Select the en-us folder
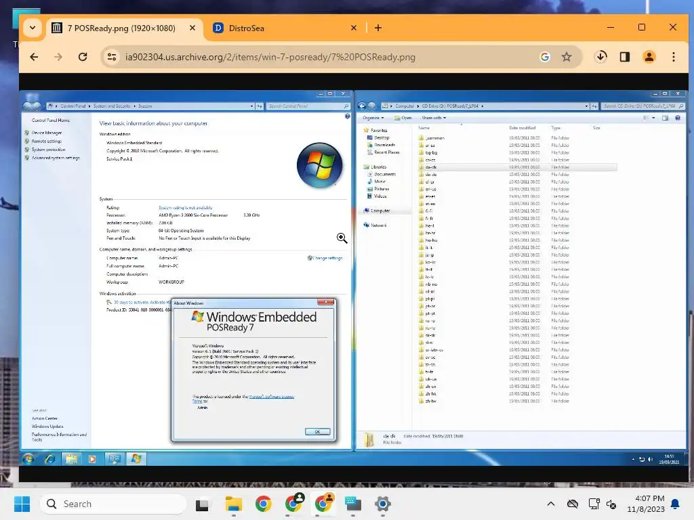 click(430, 190)
